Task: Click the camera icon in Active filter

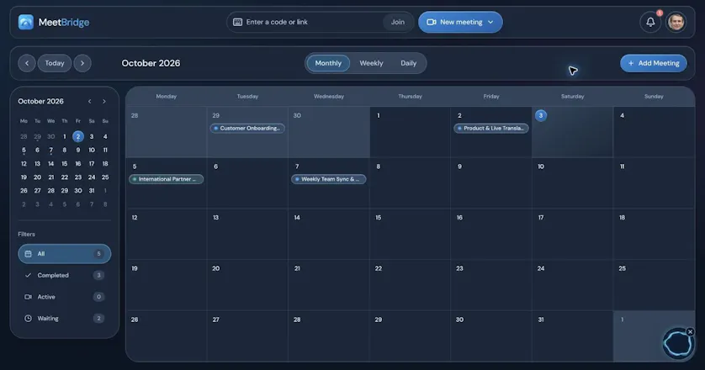Action: [x=28, y=297]
